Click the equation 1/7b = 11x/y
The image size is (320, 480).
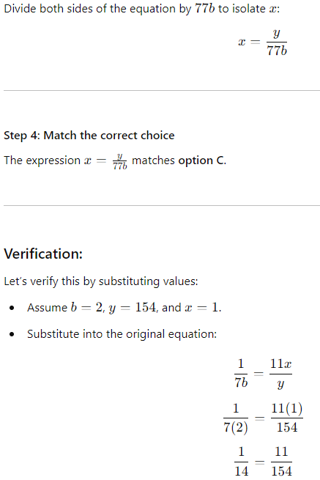pyautogui.click(x=263, y=374)
